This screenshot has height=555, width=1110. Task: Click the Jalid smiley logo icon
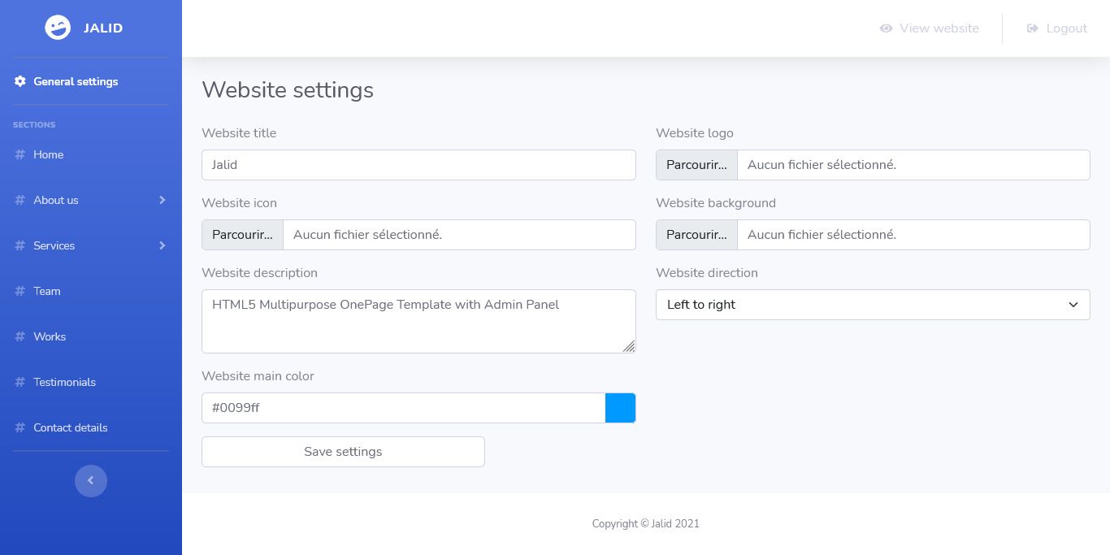[x=58, y=28]
